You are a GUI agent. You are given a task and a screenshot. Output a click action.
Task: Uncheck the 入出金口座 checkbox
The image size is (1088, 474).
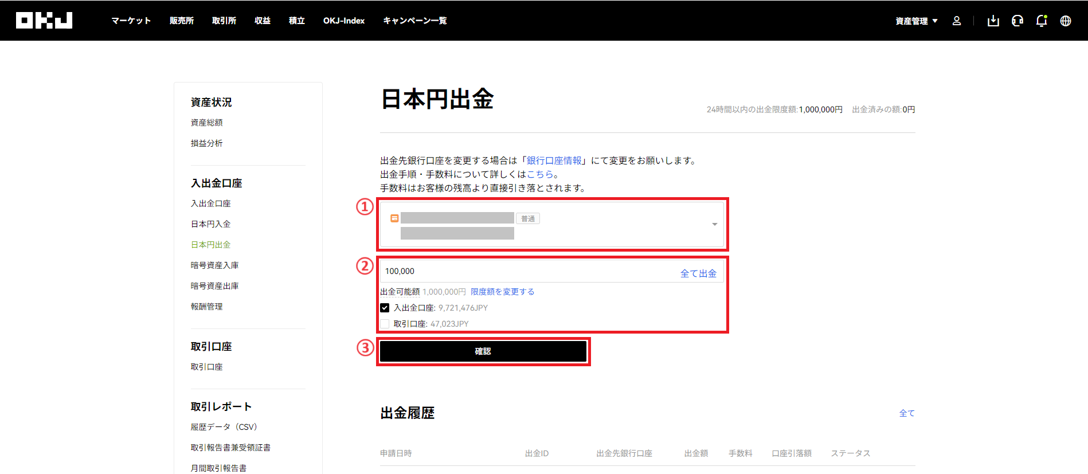[385, 308]
